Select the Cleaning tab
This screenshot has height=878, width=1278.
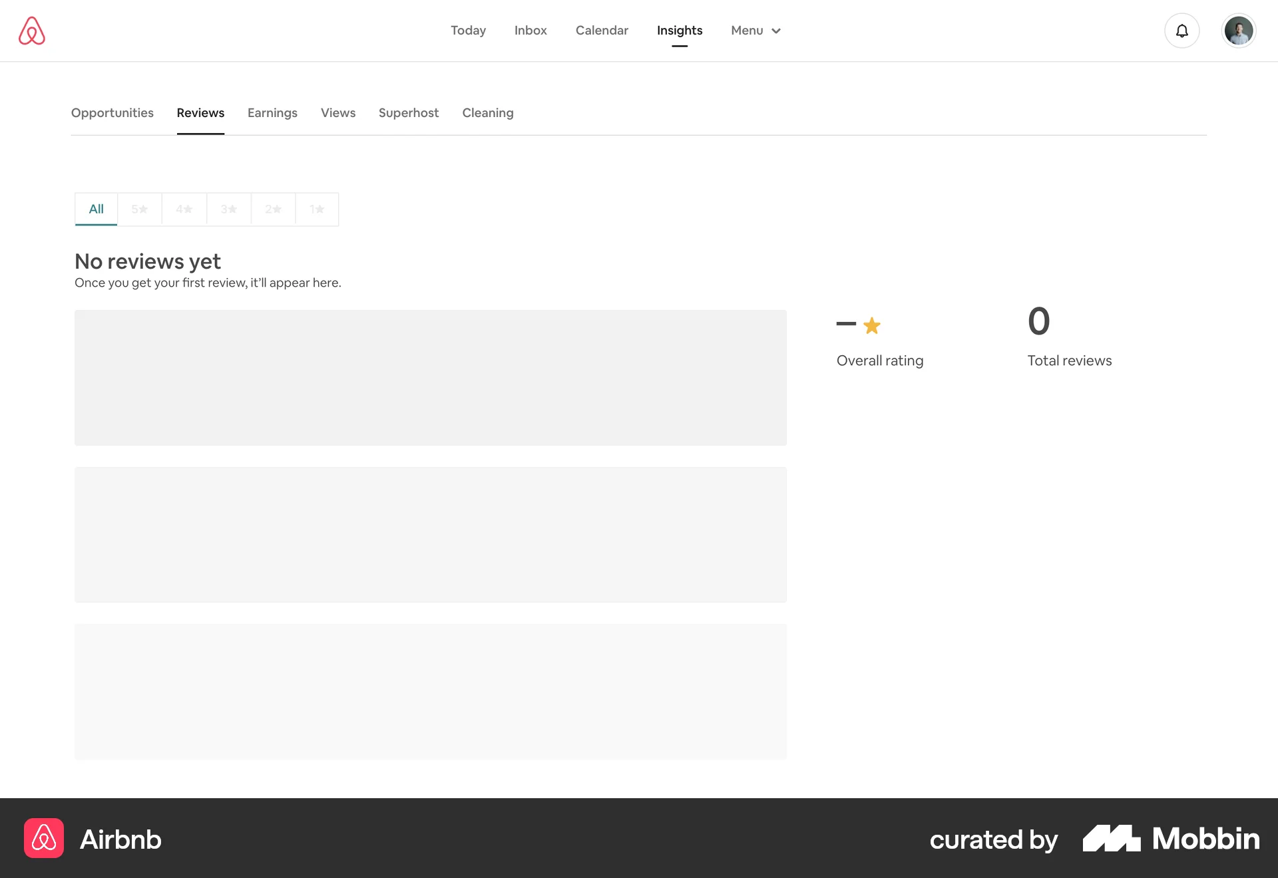coord(487,112)
